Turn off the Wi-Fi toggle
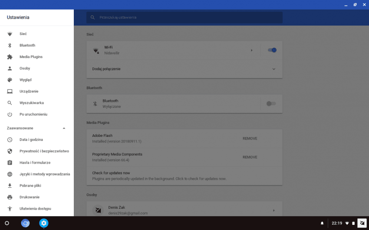369x230 pixels. pos(272,50)
